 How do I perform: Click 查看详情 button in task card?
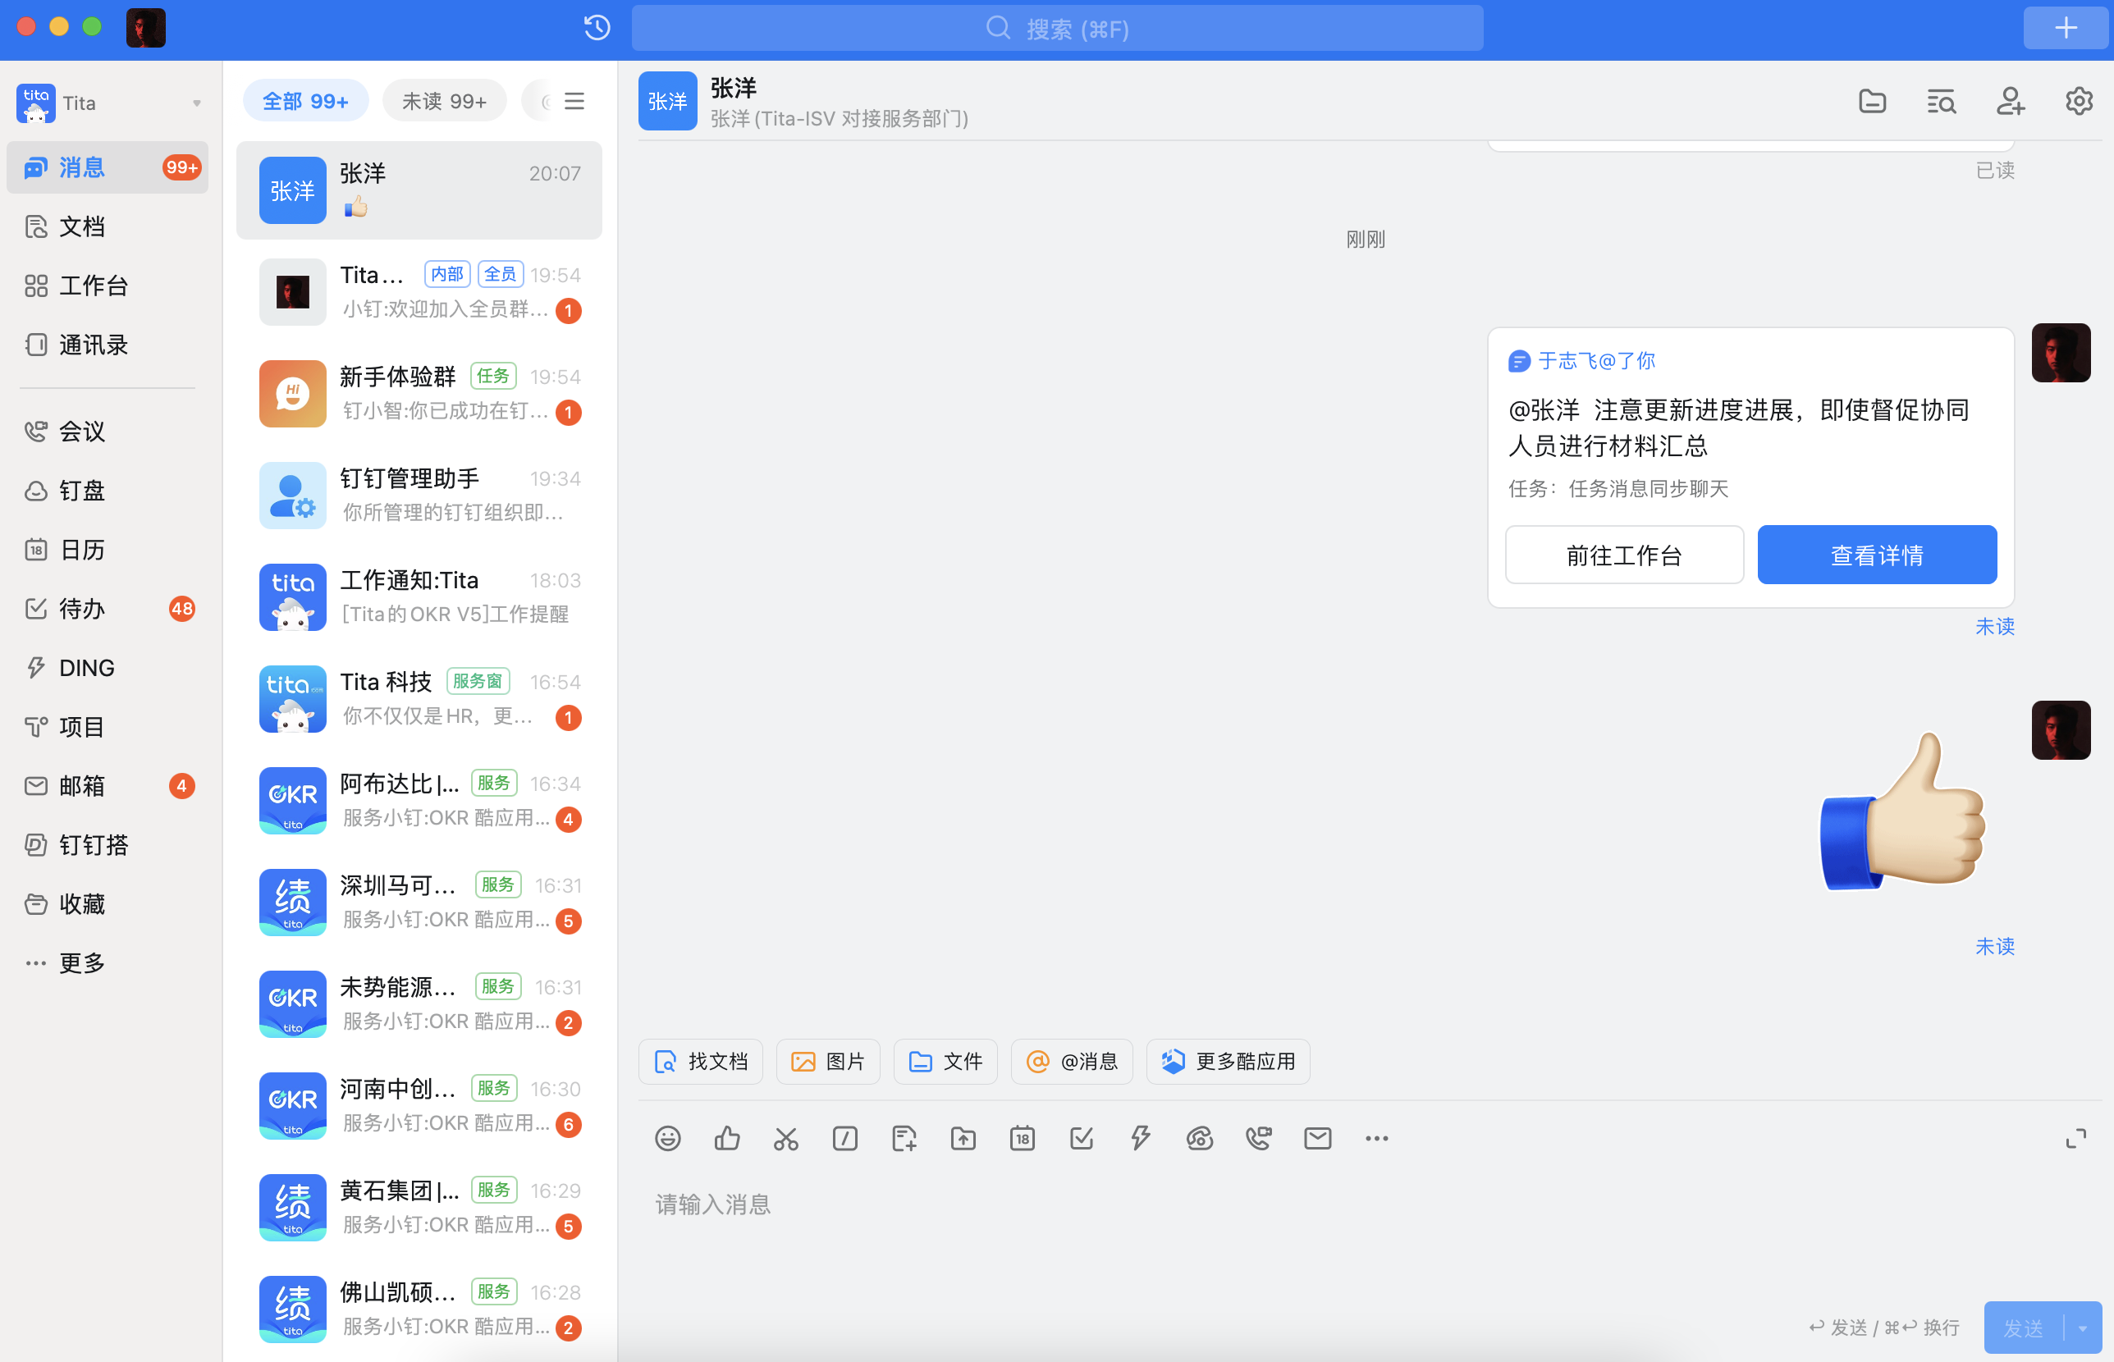click(1876, 555)
